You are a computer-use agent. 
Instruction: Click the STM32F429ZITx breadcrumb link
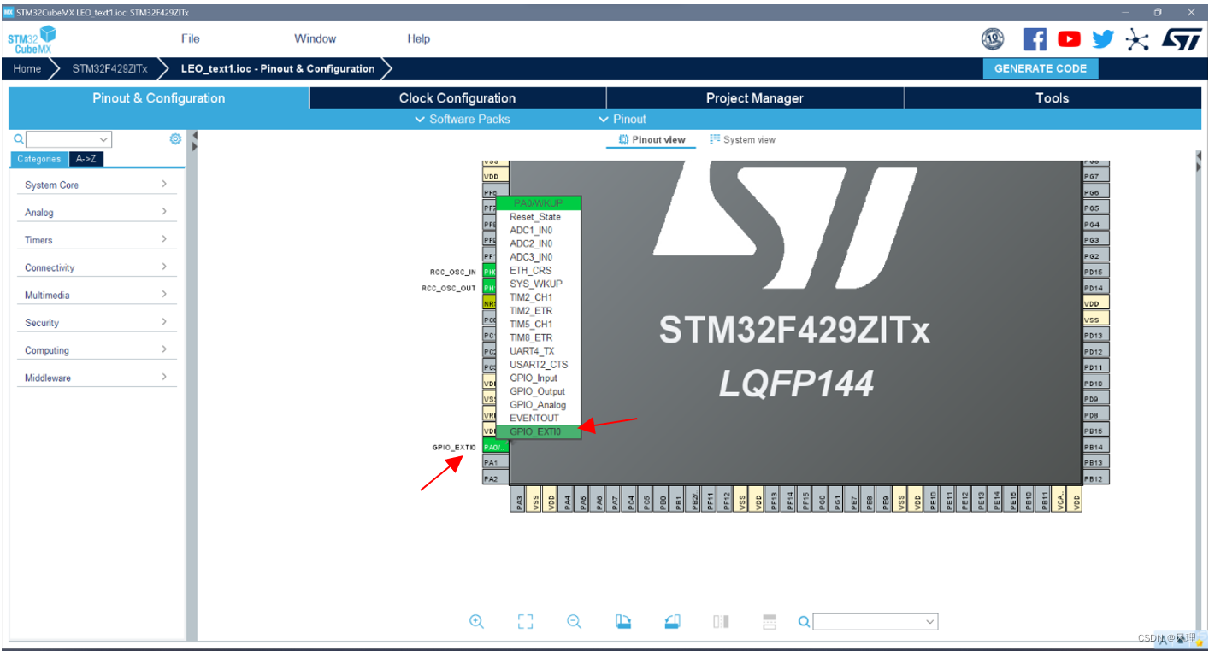point(109,68)
